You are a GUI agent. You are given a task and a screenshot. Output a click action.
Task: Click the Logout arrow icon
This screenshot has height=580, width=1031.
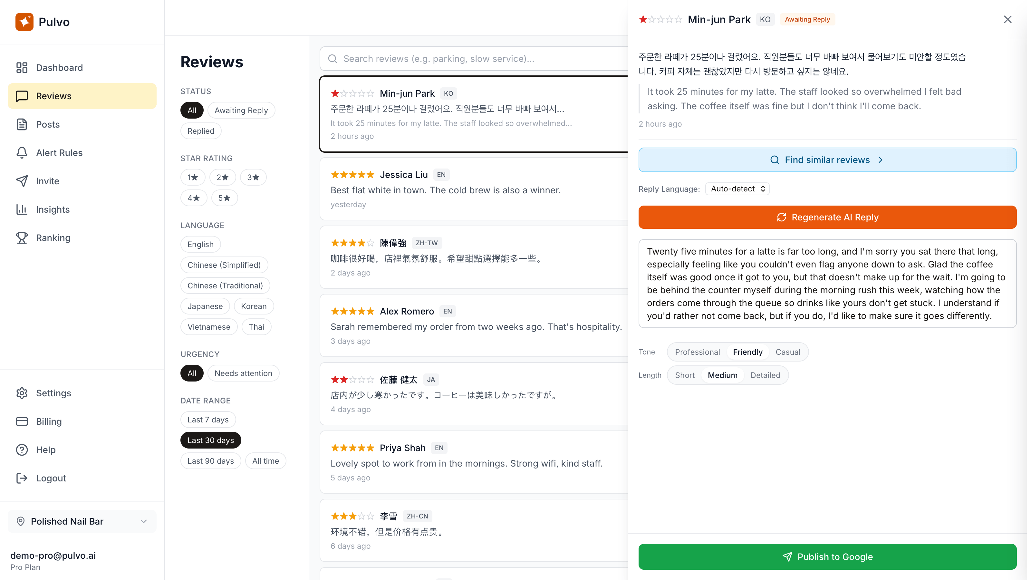click(x=22, y=478)
